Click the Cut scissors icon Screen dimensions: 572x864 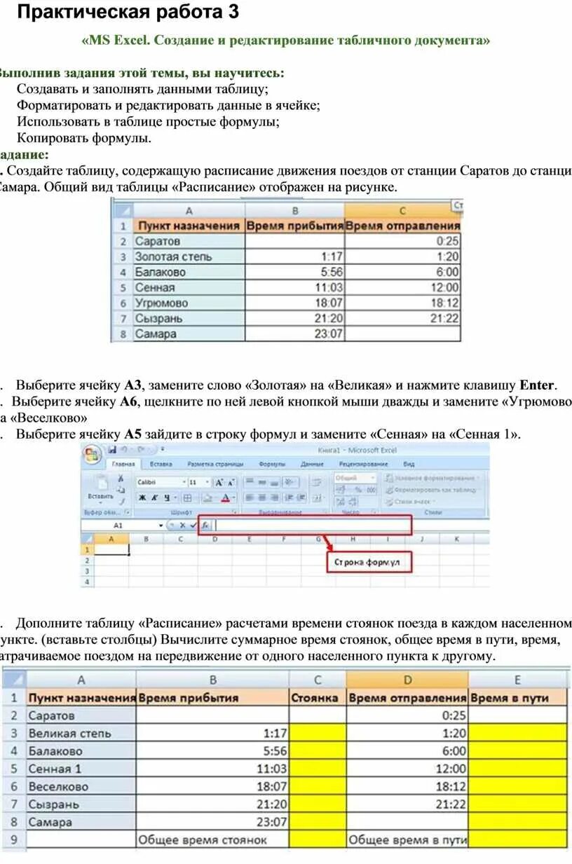pyautogui.click(x=121, y=479)
